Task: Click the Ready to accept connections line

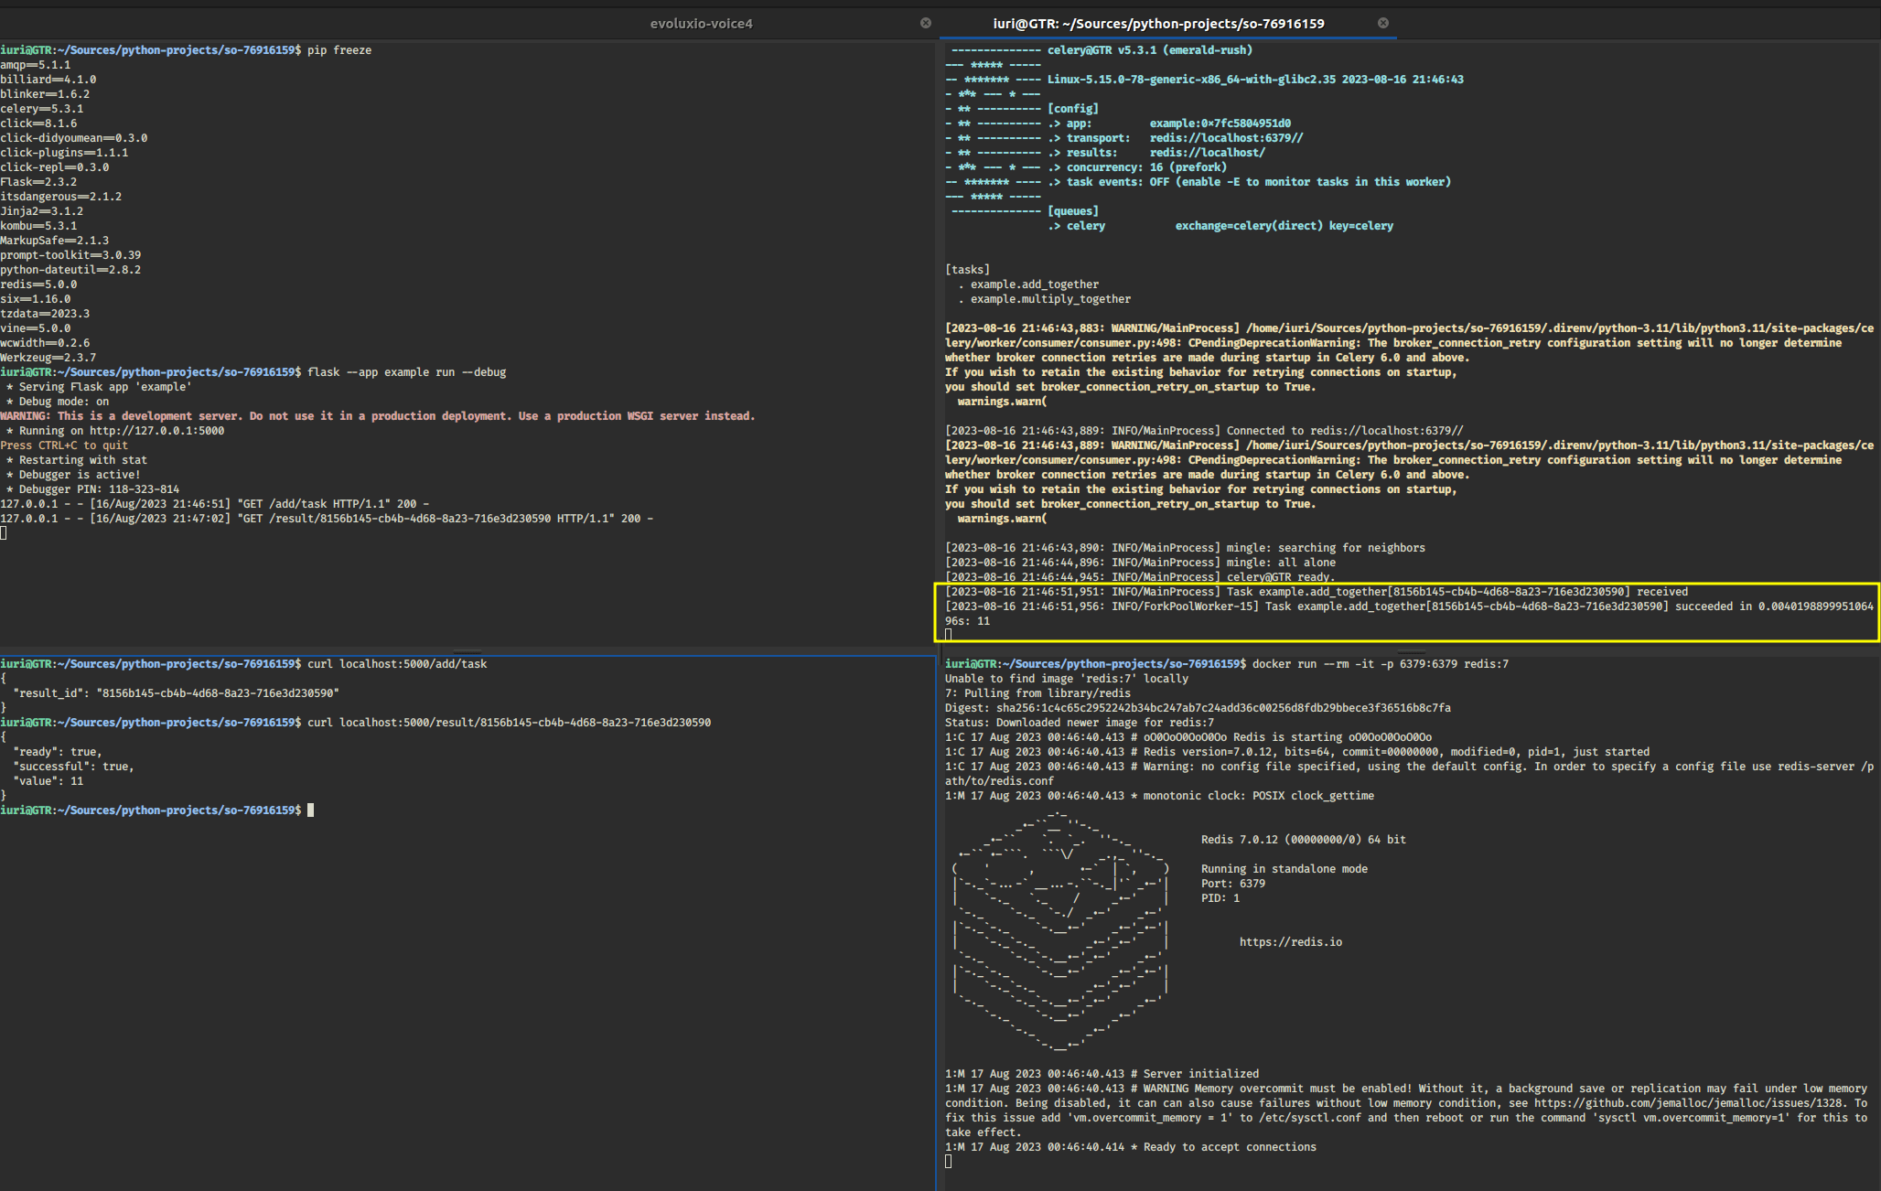Action: coord(1131,1146)
